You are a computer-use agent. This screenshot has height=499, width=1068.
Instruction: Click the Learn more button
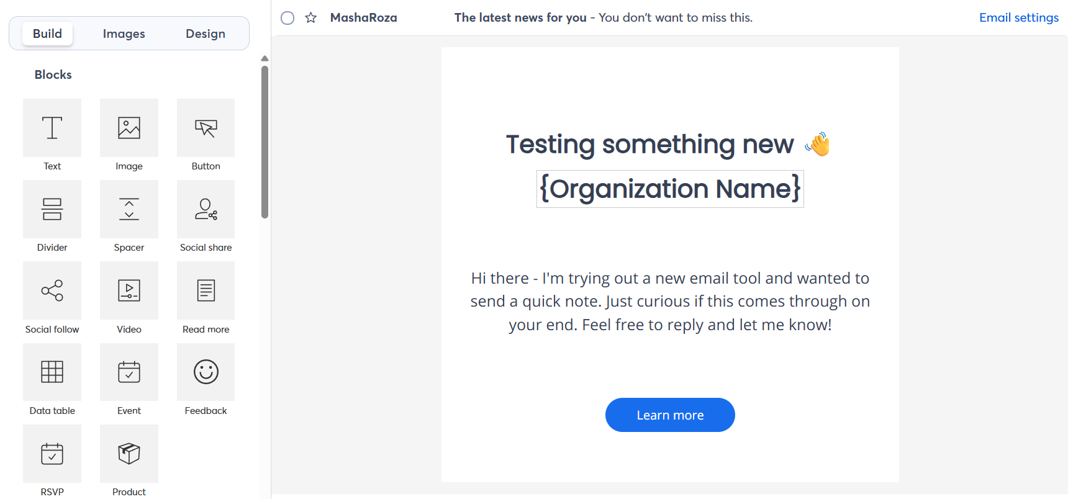[670, 415]
